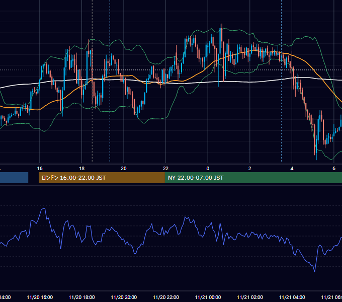Click the 20 hour label under the chart

tap(124, 169)
